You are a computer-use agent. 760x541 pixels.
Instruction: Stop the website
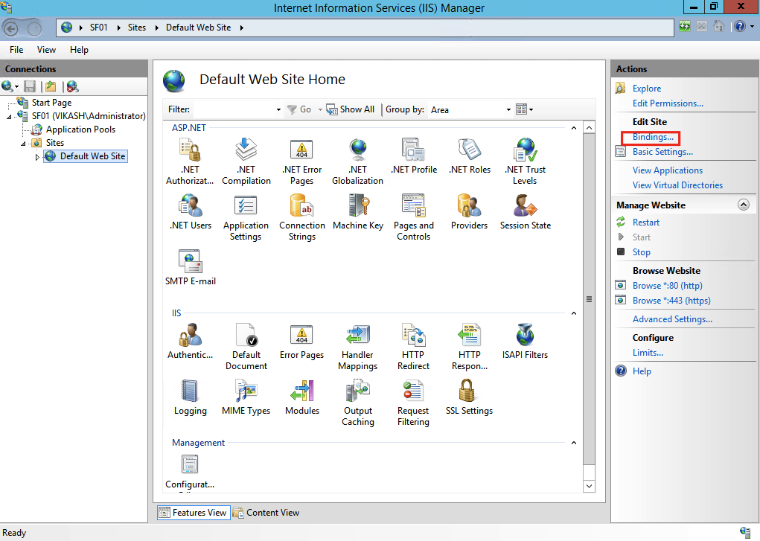(x=641, y=252)
